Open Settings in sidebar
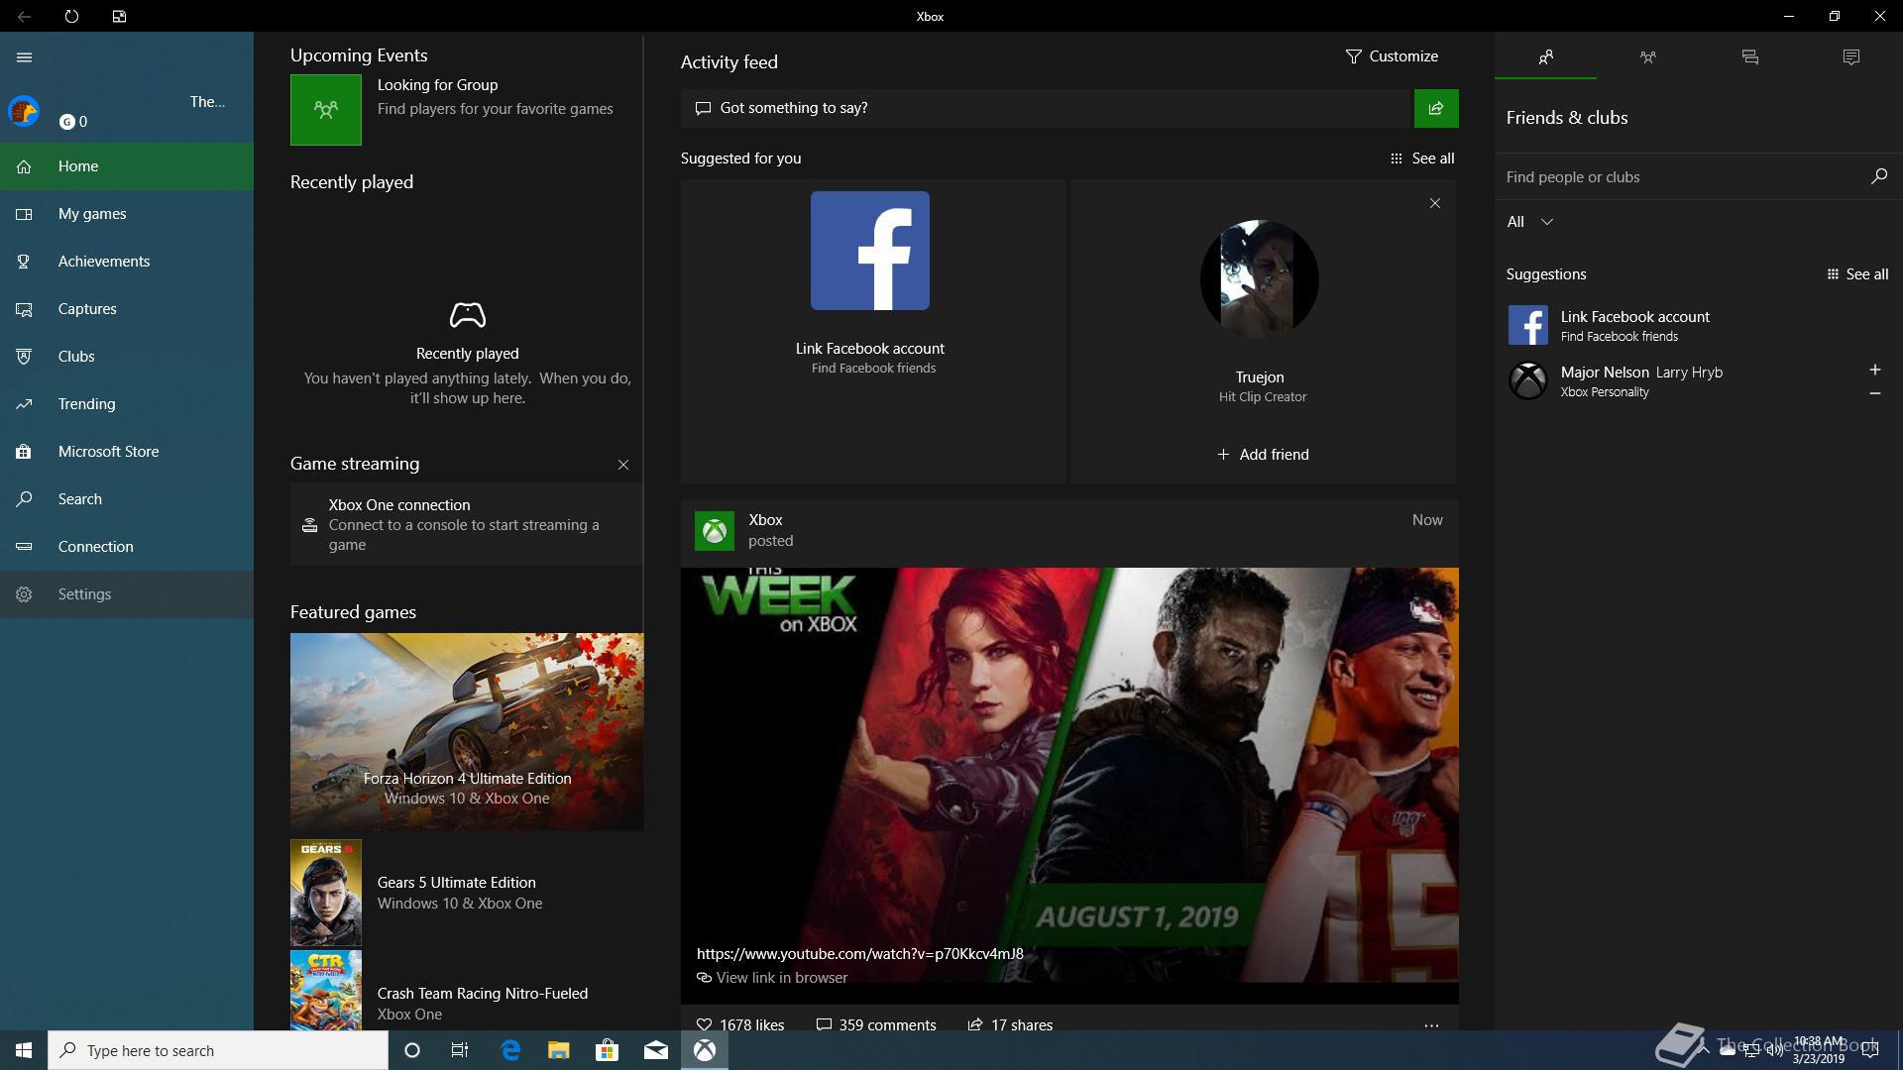The height and width of the screenshot is (1070, 1903). click(x=127, y=594)
